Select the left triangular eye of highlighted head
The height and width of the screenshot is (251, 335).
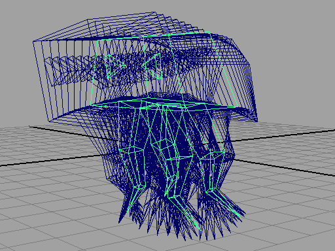click(115, 66)
